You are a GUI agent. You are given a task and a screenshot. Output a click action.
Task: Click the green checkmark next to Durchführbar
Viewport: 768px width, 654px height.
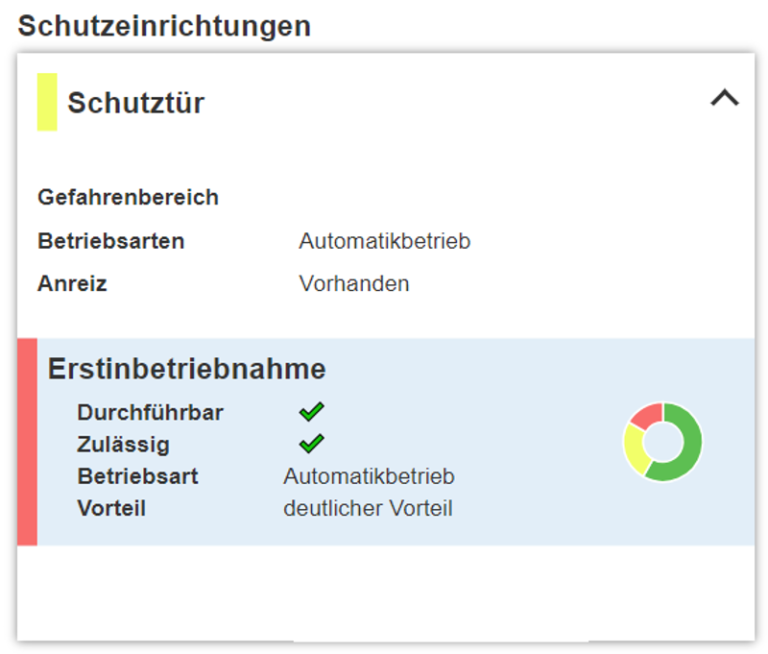[x=311, y=412]
